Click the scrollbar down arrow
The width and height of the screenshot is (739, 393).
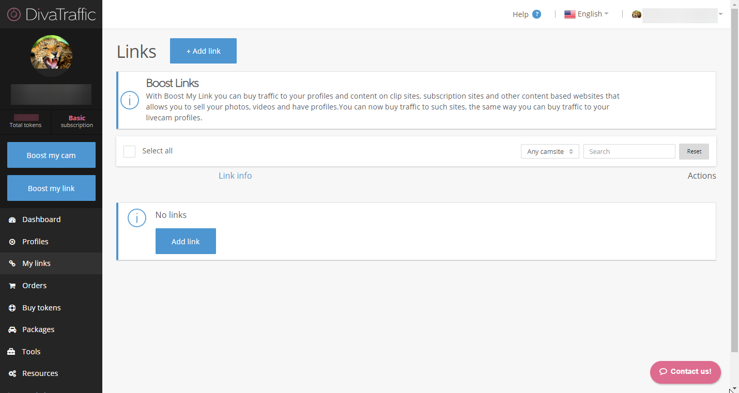[x=734, y=388]
